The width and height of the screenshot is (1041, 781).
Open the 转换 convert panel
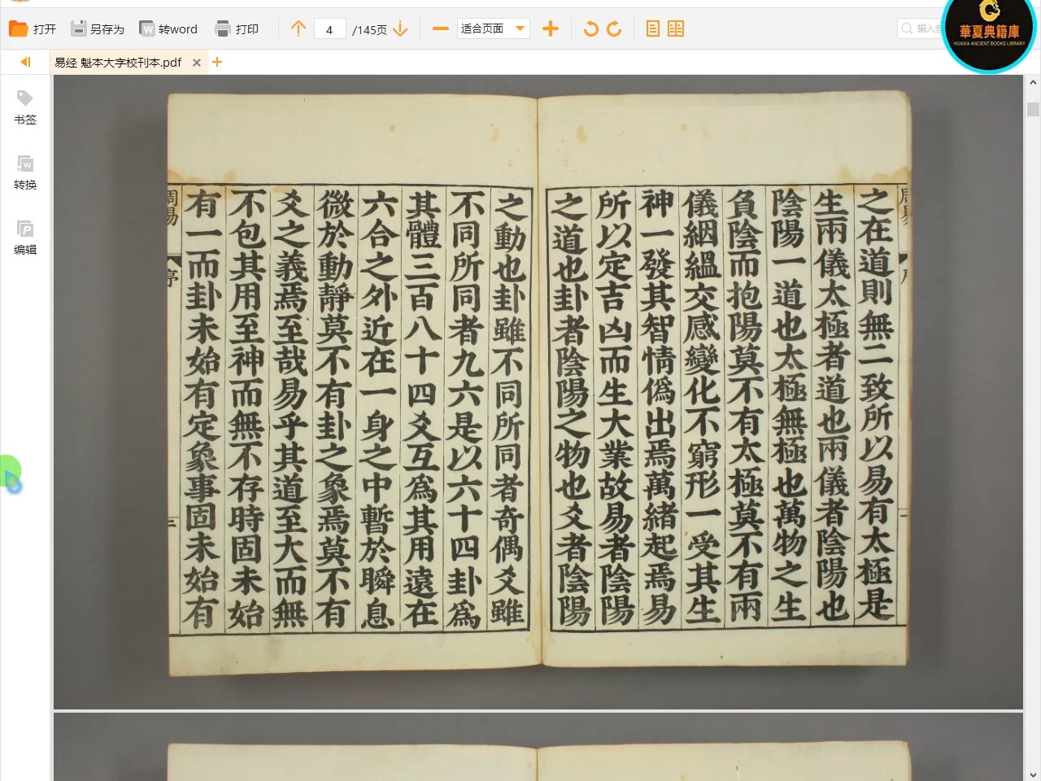click(25, 172)
